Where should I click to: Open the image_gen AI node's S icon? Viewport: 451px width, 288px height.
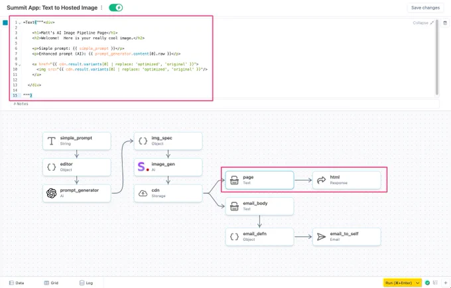click(143, 167)
